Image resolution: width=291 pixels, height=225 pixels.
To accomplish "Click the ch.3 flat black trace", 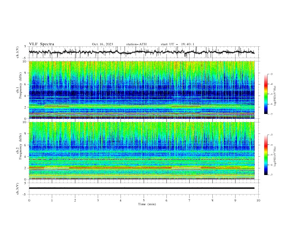I will coord(141,188).
